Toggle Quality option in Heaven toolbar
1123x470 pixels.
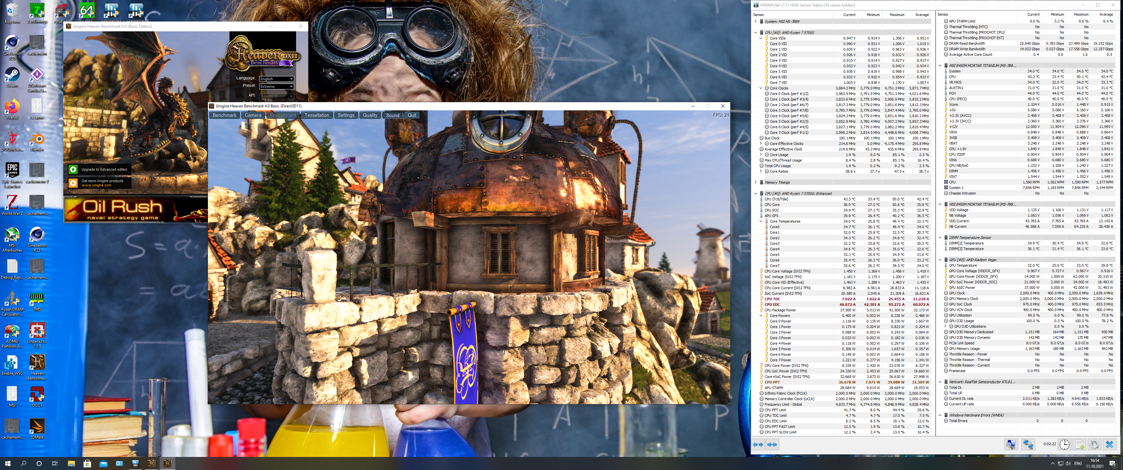(370, 115)
